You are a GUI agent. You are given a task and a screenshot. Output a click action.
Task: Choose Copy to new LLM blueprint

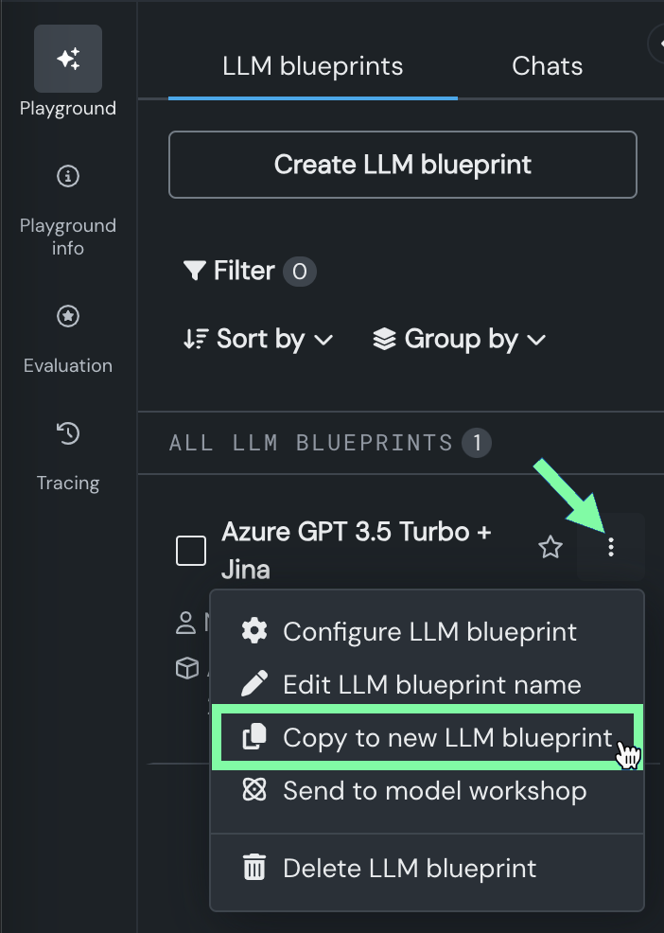447,738
